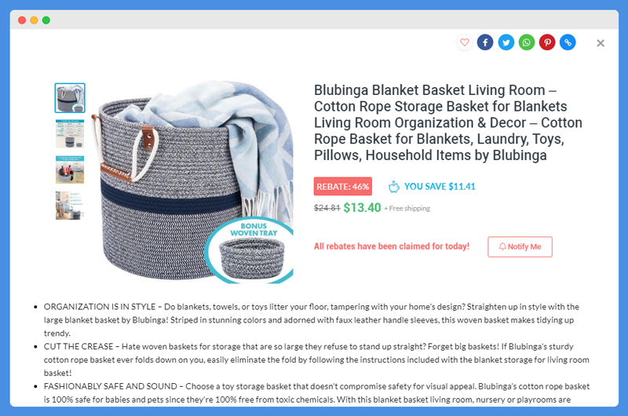Show the fourth living room thumbnail
Viewport: 628px width, 416px height.
(70, 206)
